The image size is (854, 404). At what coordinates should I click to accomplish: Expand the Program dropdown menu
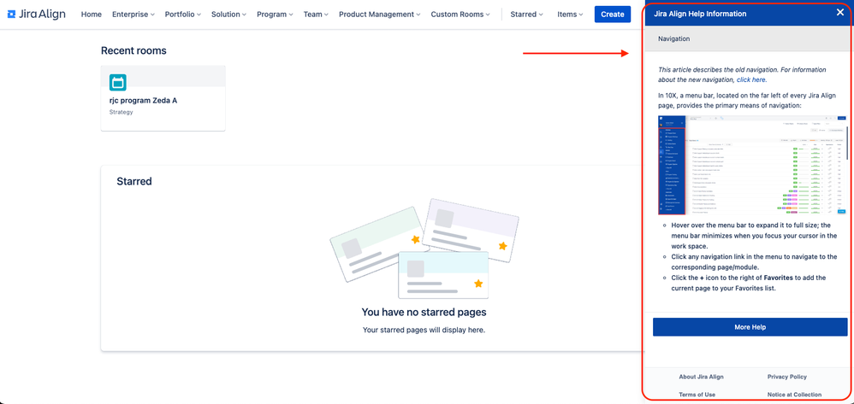coord(275,15)
